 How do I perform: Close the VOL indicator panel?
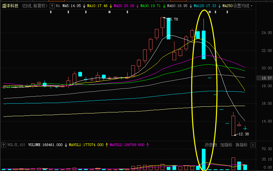(x=253, y=145)
